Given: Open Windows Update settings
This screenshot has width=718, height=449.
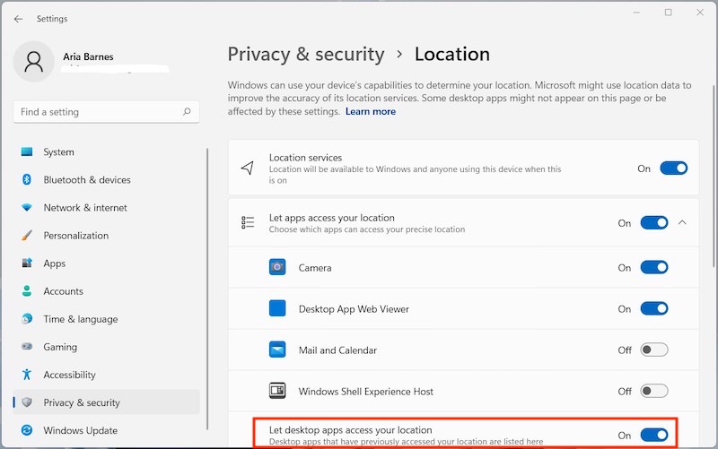Looking at the screenshot, I should [106, 430].
